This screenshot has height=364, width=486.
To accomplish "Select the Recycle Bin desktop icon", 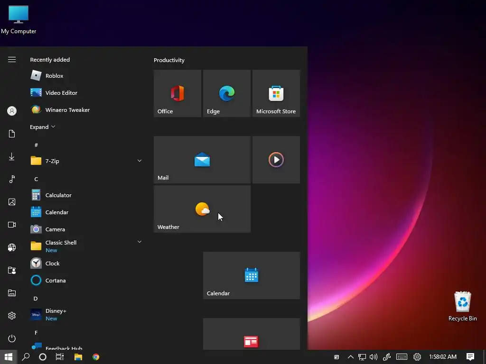I will pos(462,307).
